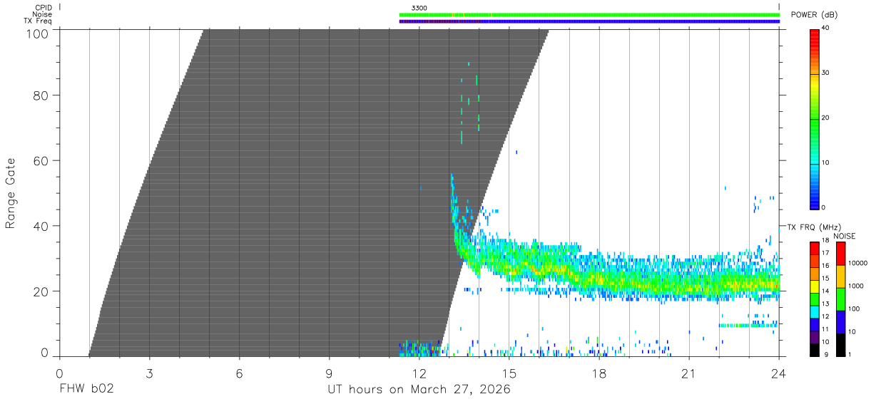Click the POWER (dB) color bar
Image resolution: width=876 pixels, height=404 pixels.
814,118
